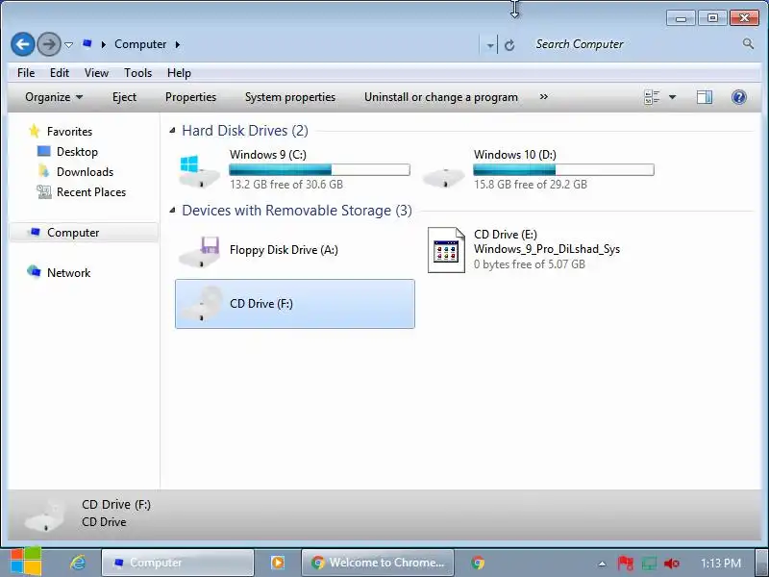Select Computer in the navigation pane
This screenshot has width=769, height=577.
point(84,233)
